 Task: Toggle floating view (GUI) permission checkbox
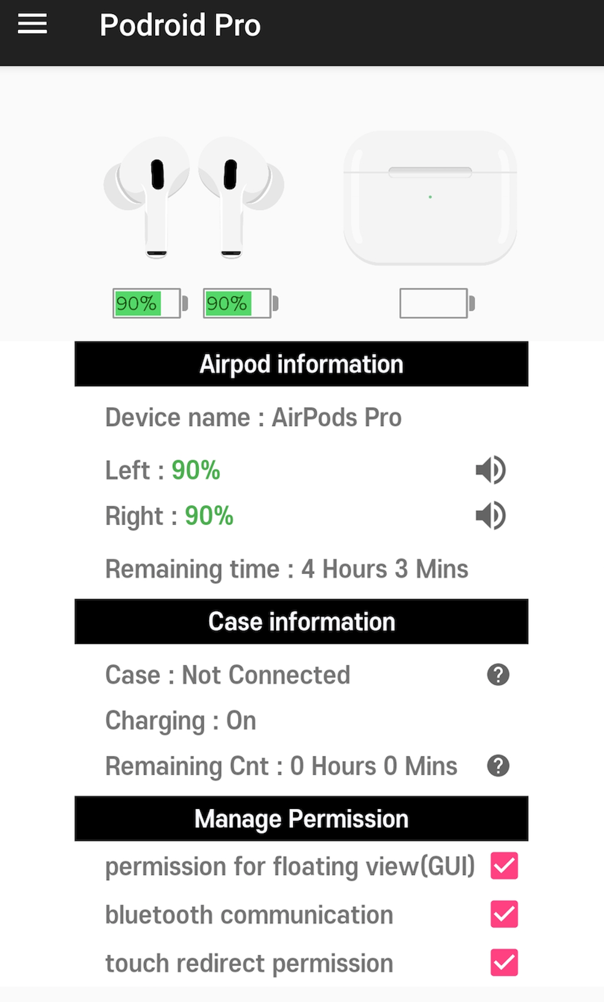click(x=504, y=866)
